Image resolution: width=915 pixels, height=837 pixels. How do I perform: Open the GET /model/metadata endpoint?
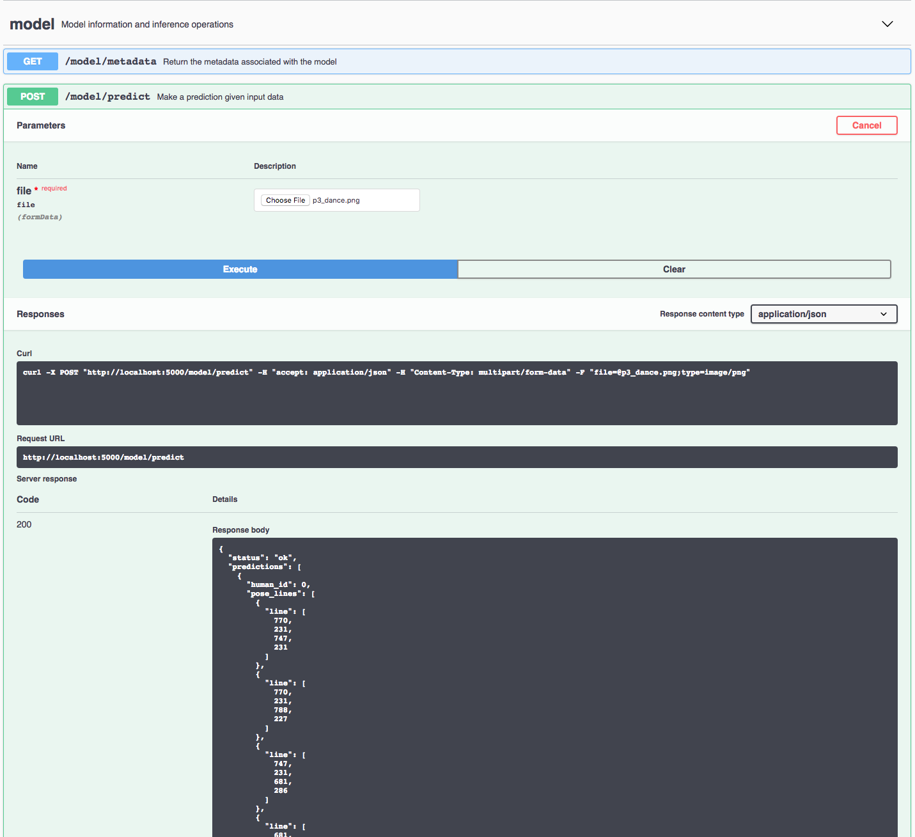pyautogui.click(x=457, y=61)
